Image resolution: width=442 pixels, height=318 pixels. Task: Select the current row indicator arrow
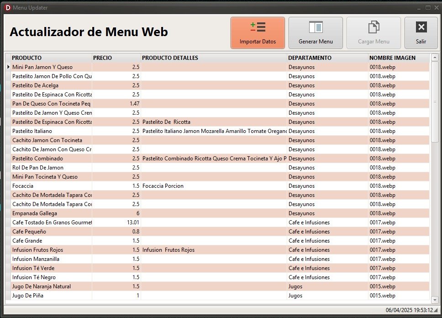(8, 67)
